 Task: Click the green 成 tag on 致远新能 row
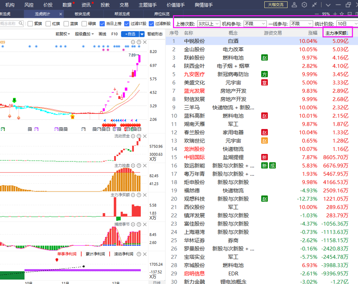click(x=272, y=165)
